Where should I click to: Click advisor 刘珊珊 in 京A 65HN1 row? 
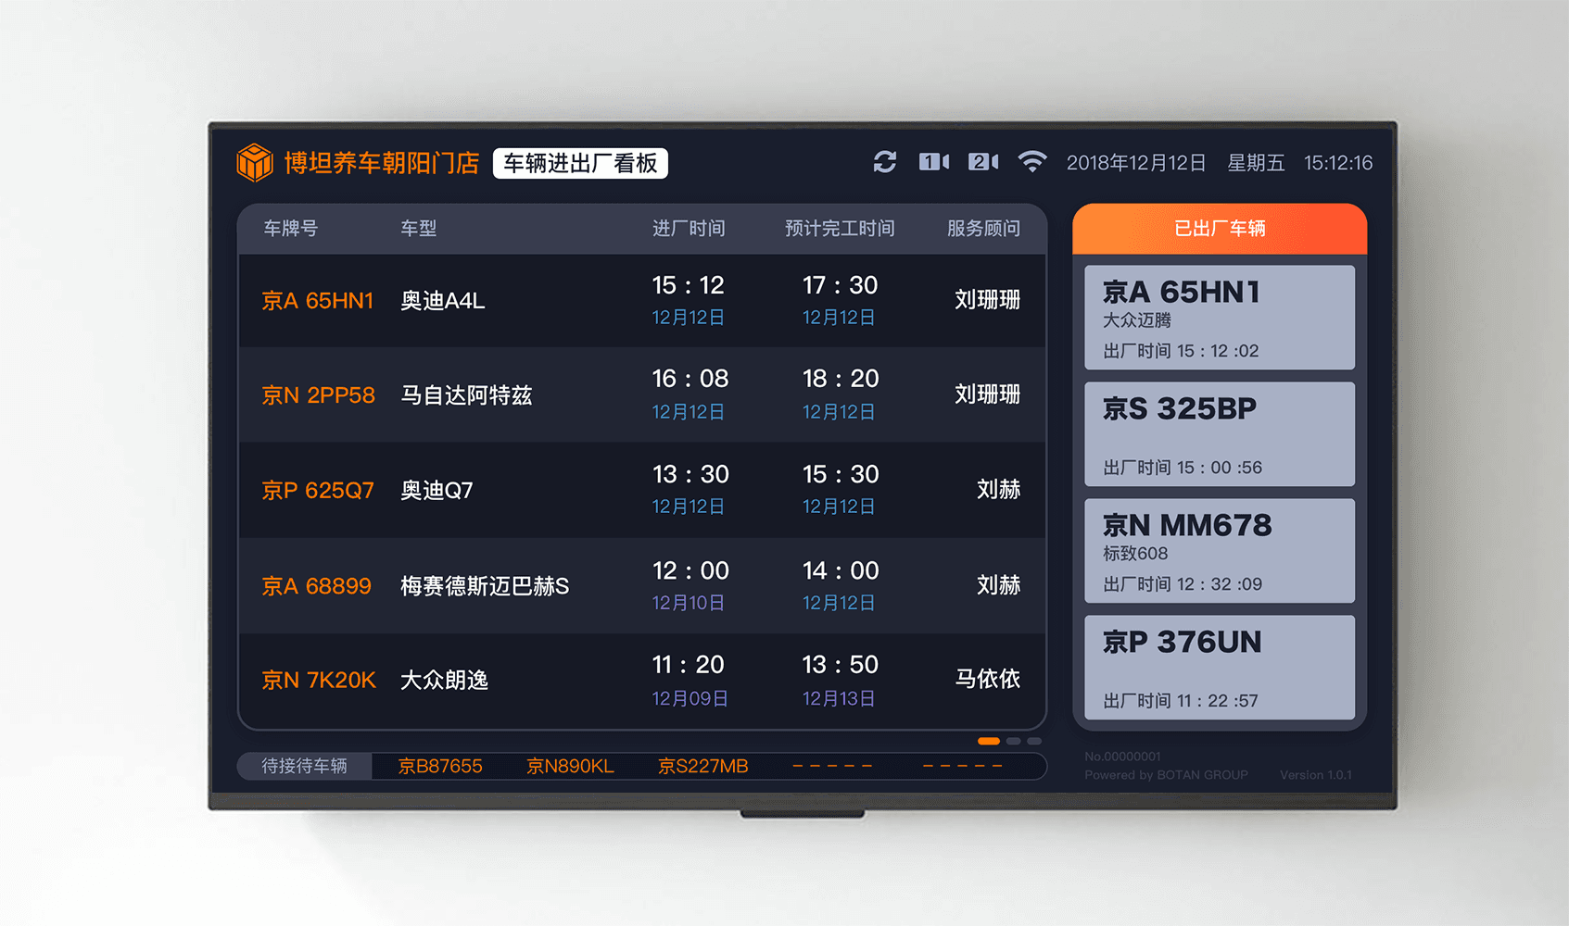coord(988,300)
